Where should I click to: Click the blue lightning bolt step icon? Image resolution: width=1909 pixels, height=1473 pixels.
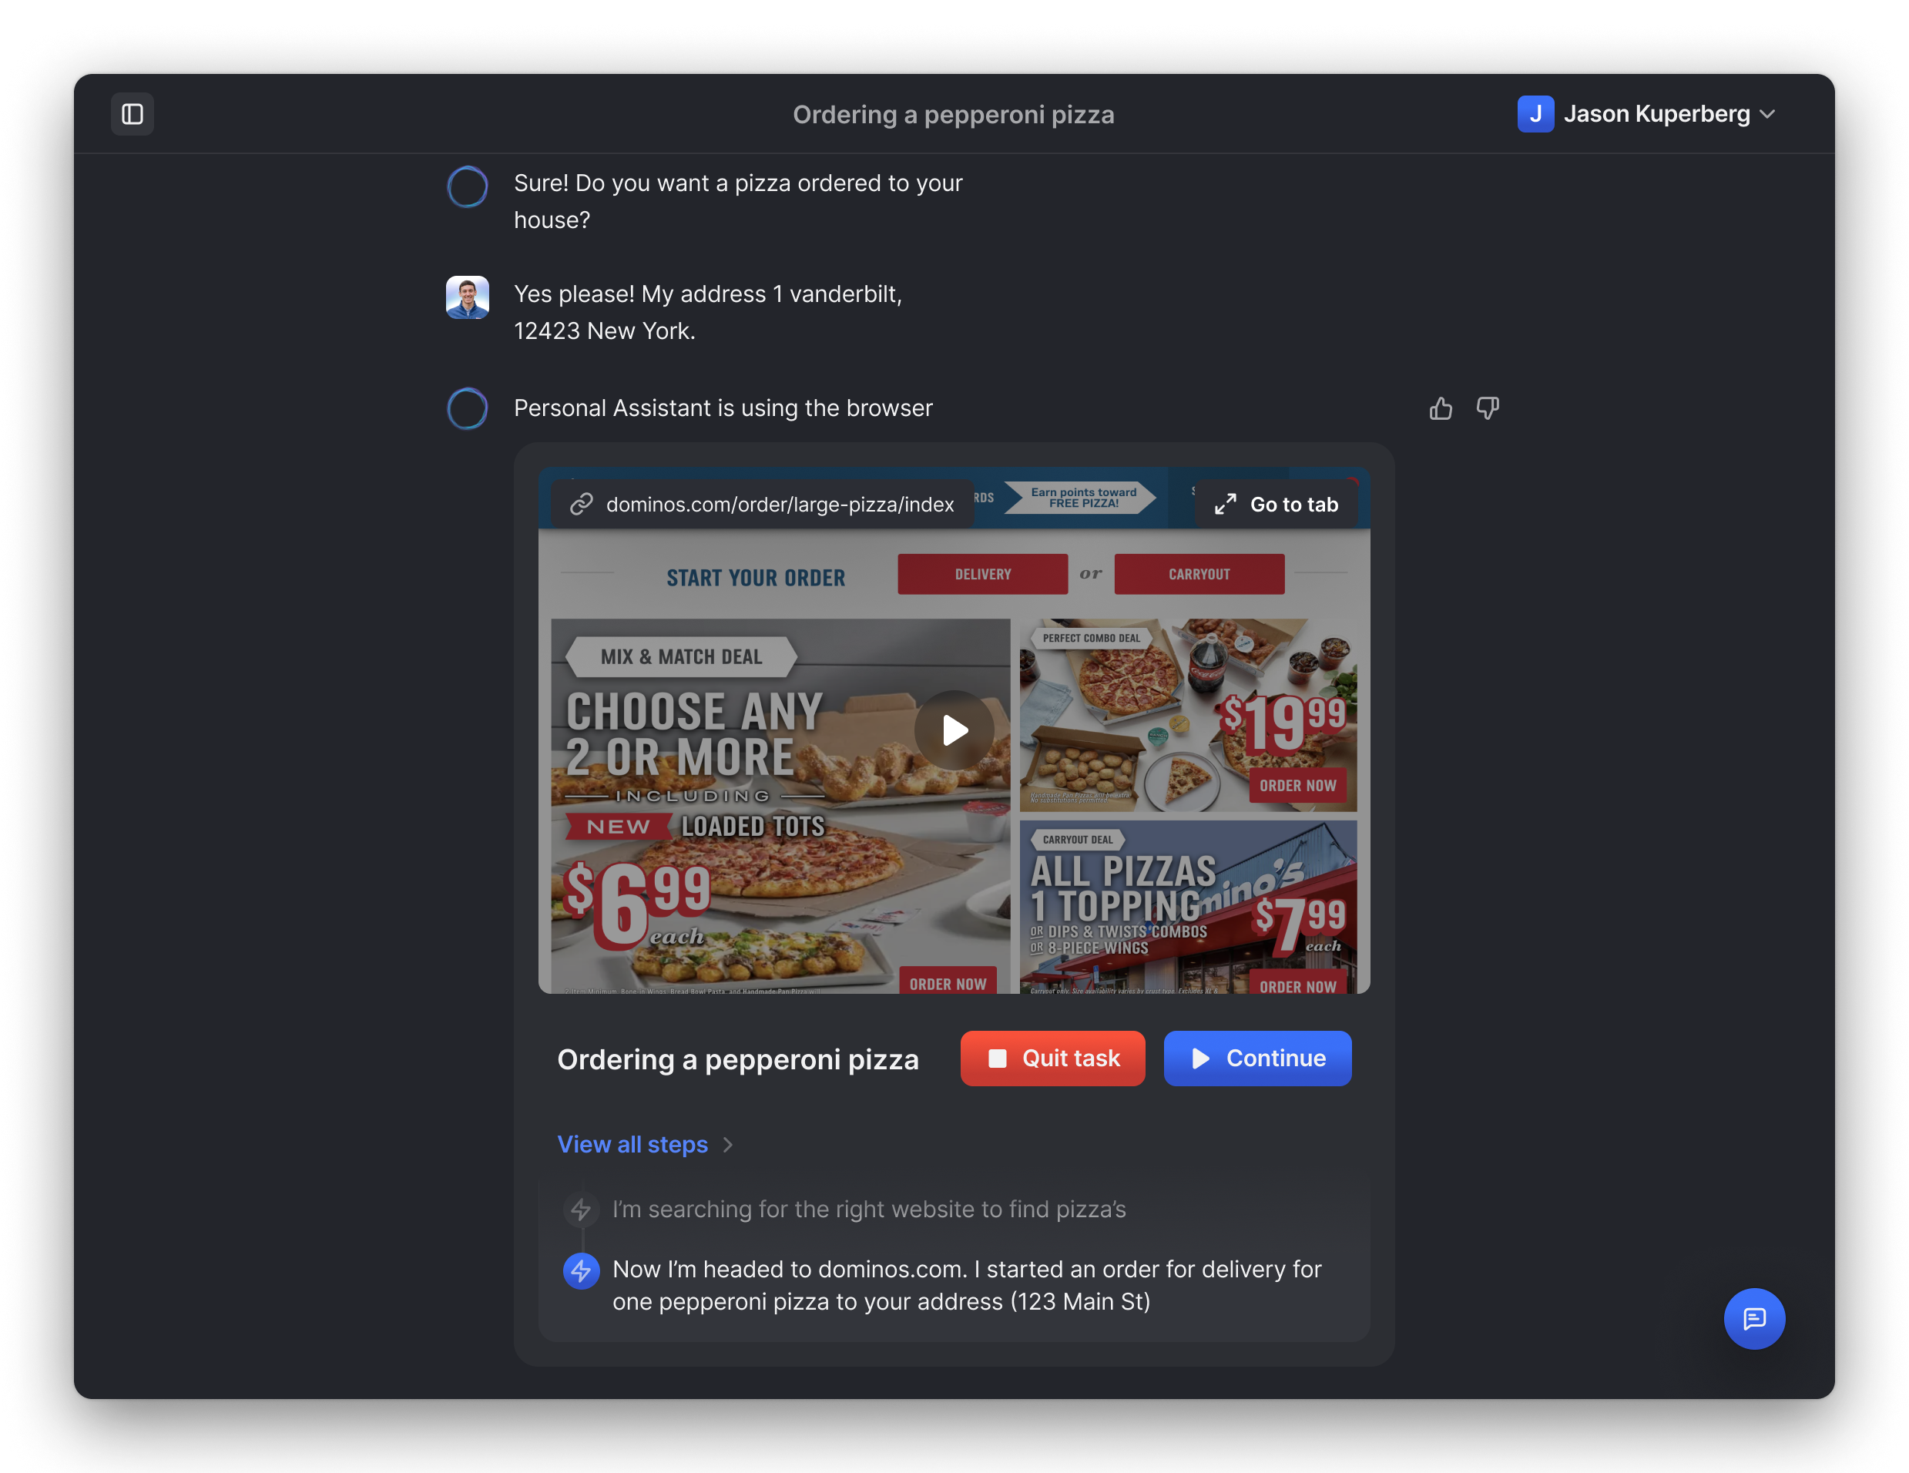pyautogui.click(x=582, y=1270)
